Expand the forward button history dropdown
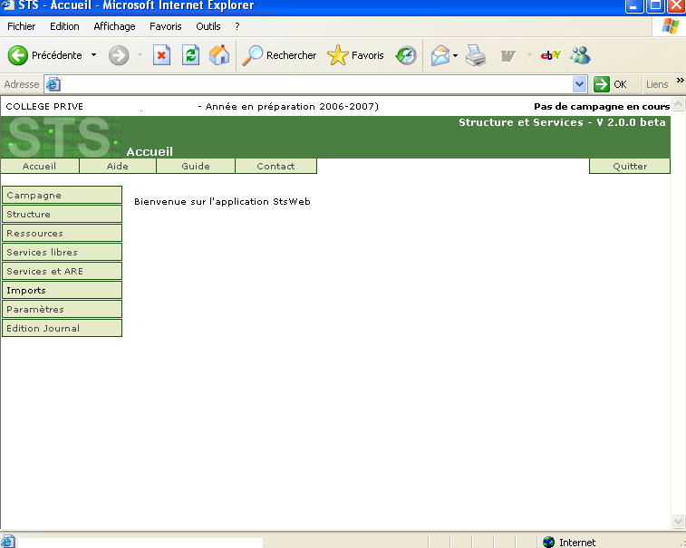This screenshot has width=686, height=548. tap(140, 55)
